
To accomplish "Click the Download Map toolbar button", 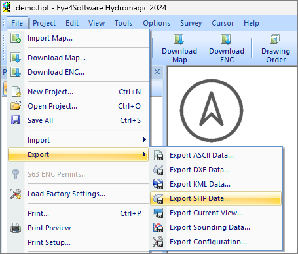I will [x=179, y=48].
